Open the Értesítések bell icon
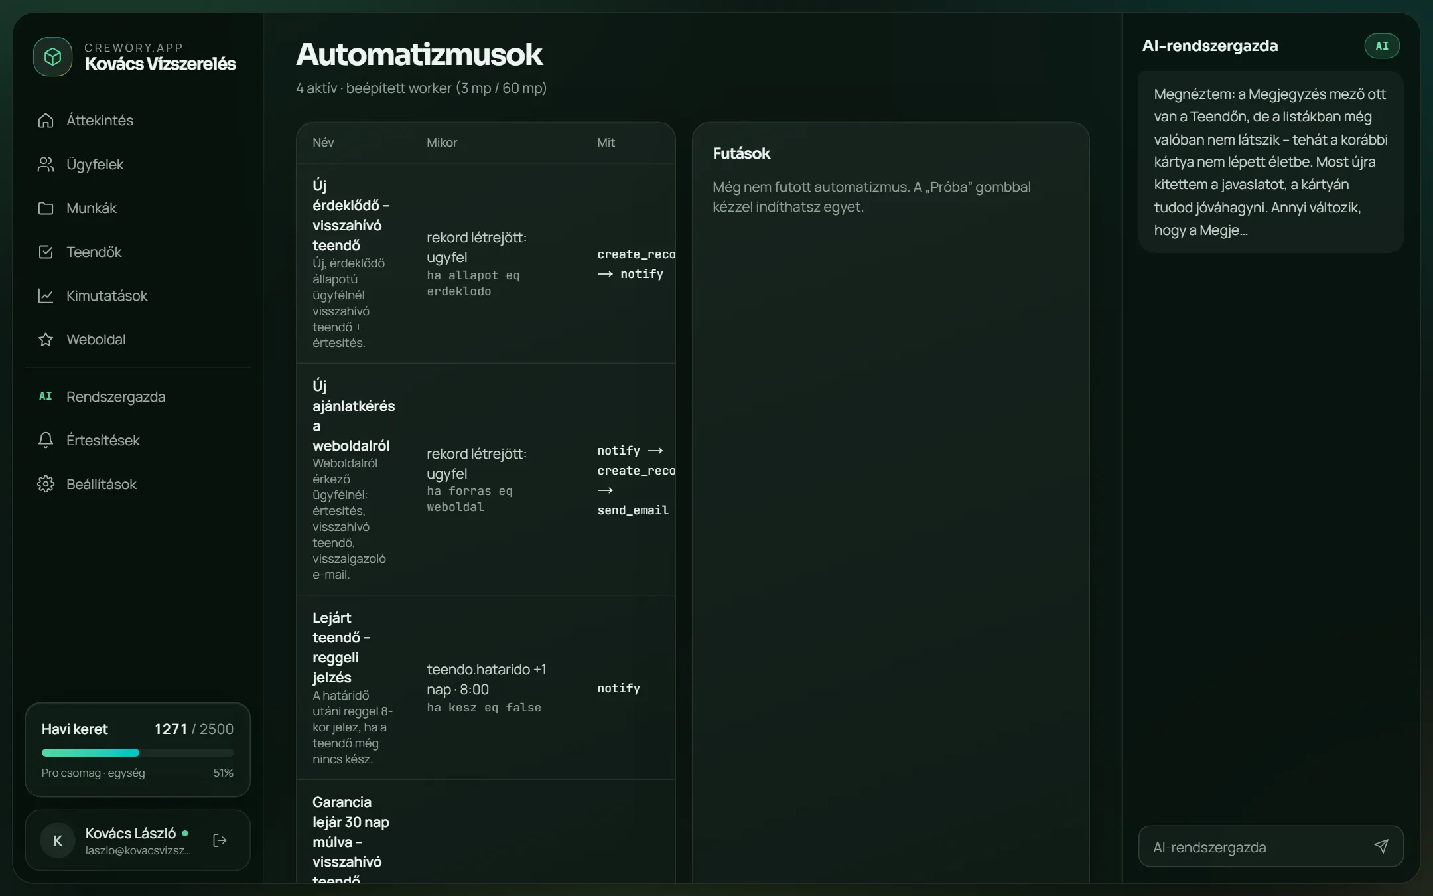This screenshot has width=1433, height=896. (x=46, y=441)
